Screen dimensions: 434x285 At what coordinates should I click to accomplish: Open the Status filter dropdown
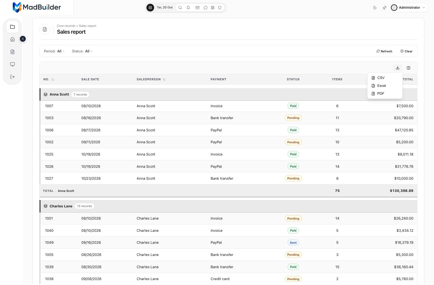(x=82, y=51)
